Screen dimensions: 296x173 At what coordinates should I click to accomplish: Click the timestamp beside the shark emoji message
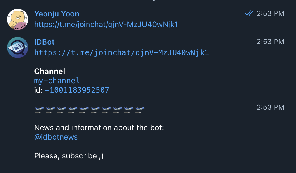[270, 107]
